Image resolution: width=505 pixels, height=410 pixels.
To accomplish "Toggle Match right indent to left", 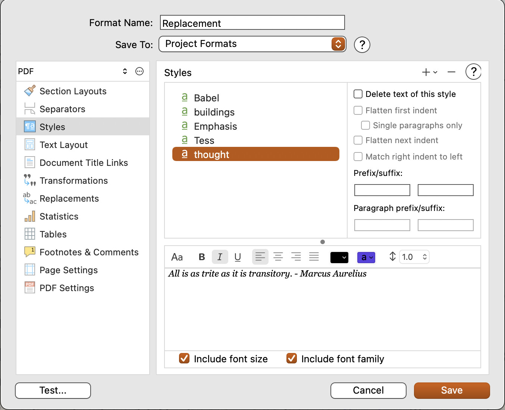I will [x=358, y=157].
